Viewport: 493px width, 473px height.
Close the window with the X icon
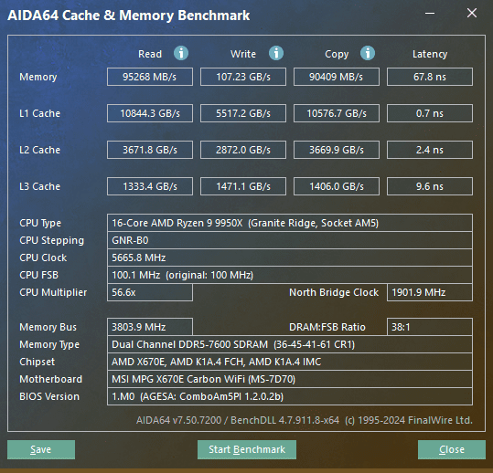(472, 13)
